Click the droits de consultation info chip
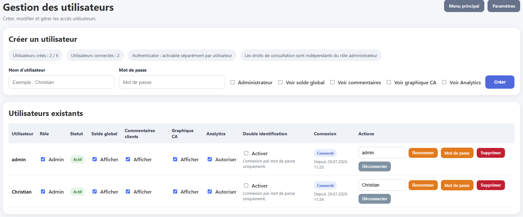The width and height of the screenshot is (523, 217). pyautogui.click(x=311, y=55)
